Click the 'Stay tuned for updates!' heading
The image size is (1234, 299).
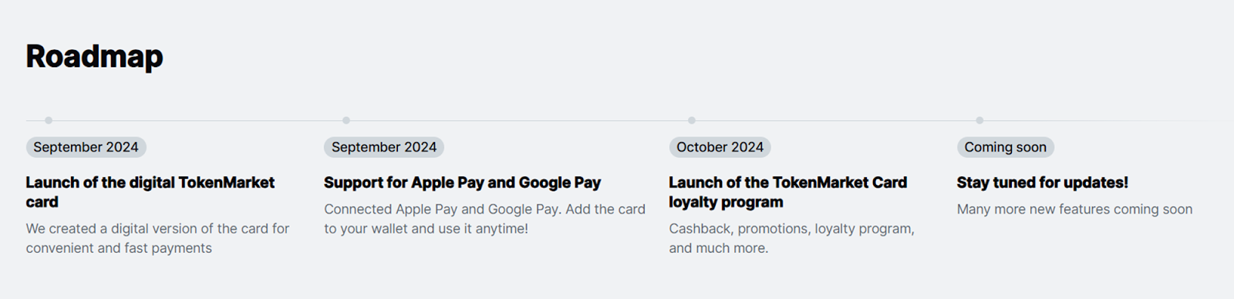point(1042,183)
